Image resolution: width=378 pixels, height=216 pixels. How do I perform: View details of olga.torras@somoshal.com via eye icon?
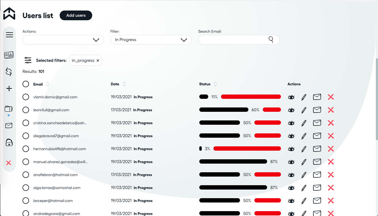(291, 188)
